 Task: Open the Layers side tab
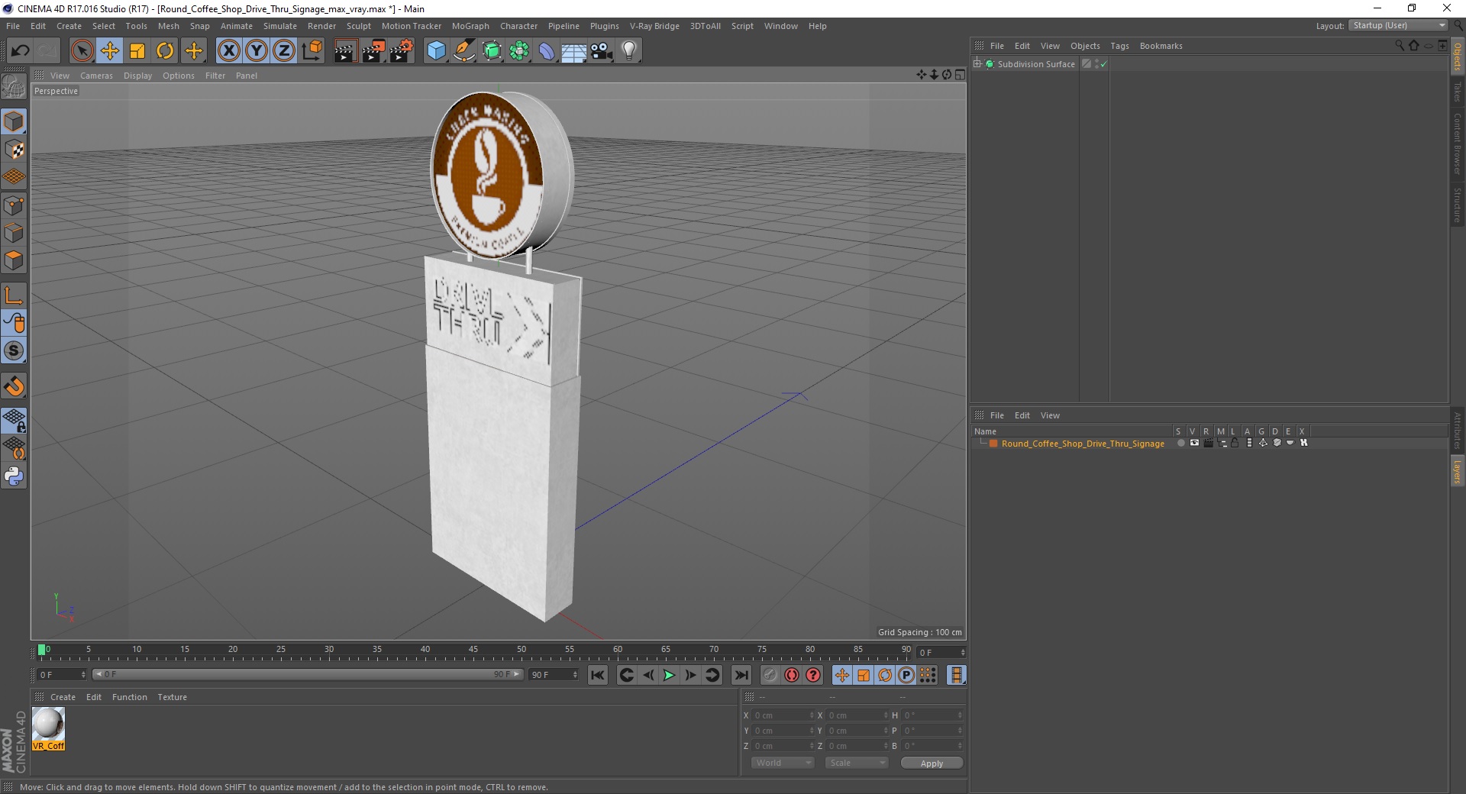coord(1458,472)
